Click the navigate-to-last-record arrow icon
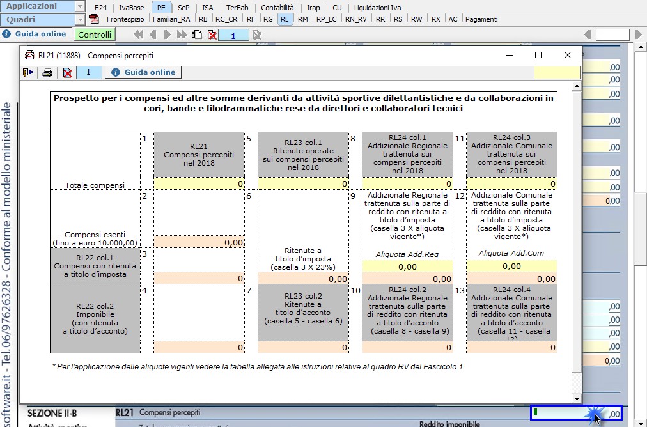The height and width of the screenshot is (427, 647). click(x=181, y=35)
